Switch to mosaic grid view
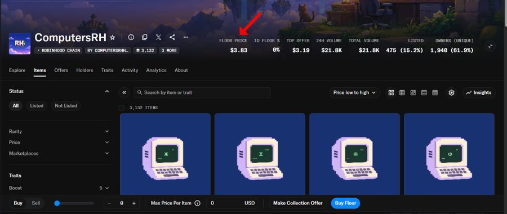 click(413, 93)
